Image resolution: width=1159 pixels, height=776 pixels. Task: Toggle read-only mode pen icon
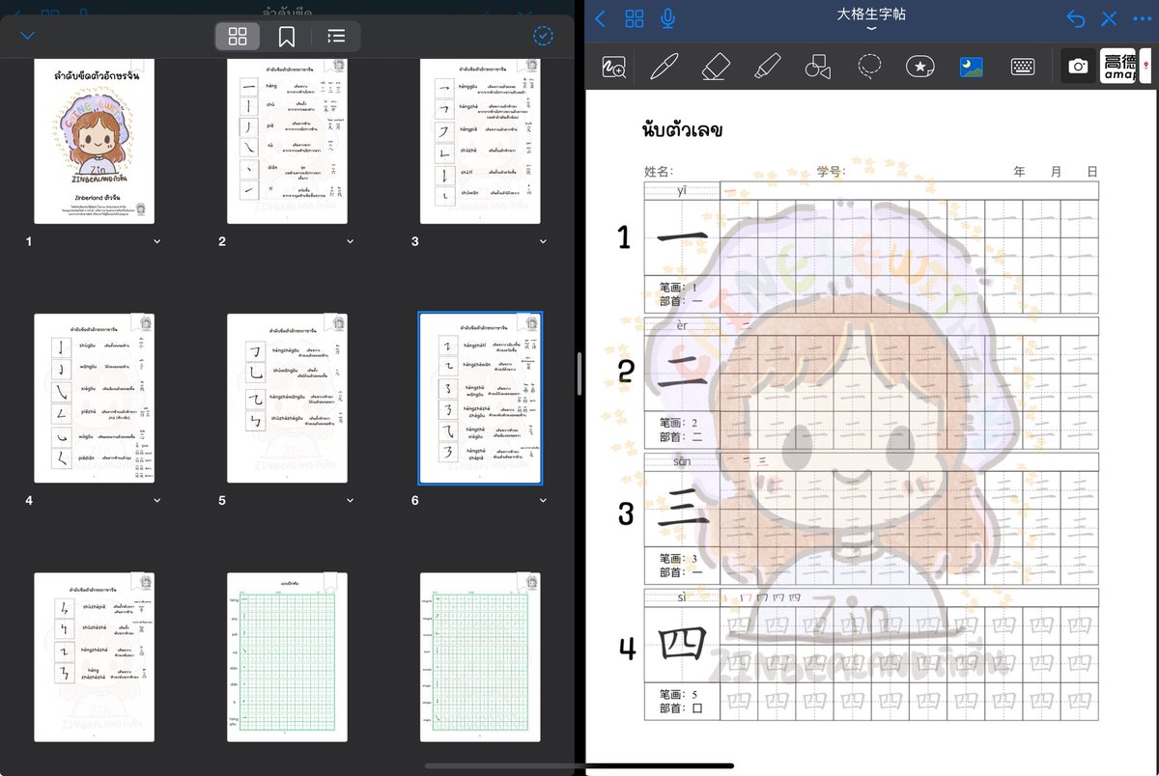(x=1110, y=18)
